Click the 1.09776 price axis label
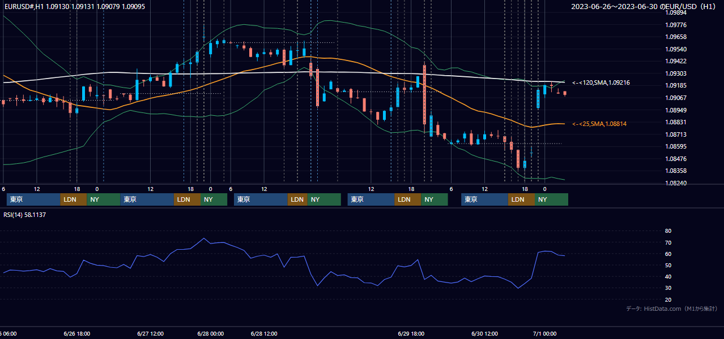 (x=676, y=25)
